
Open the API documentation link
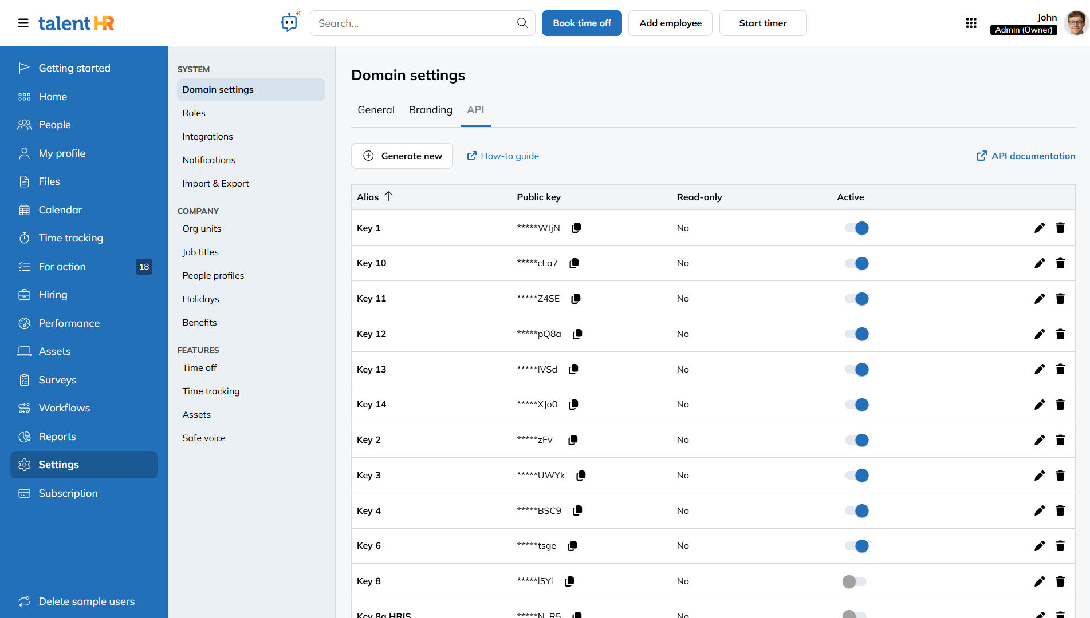pos(1025,156)
